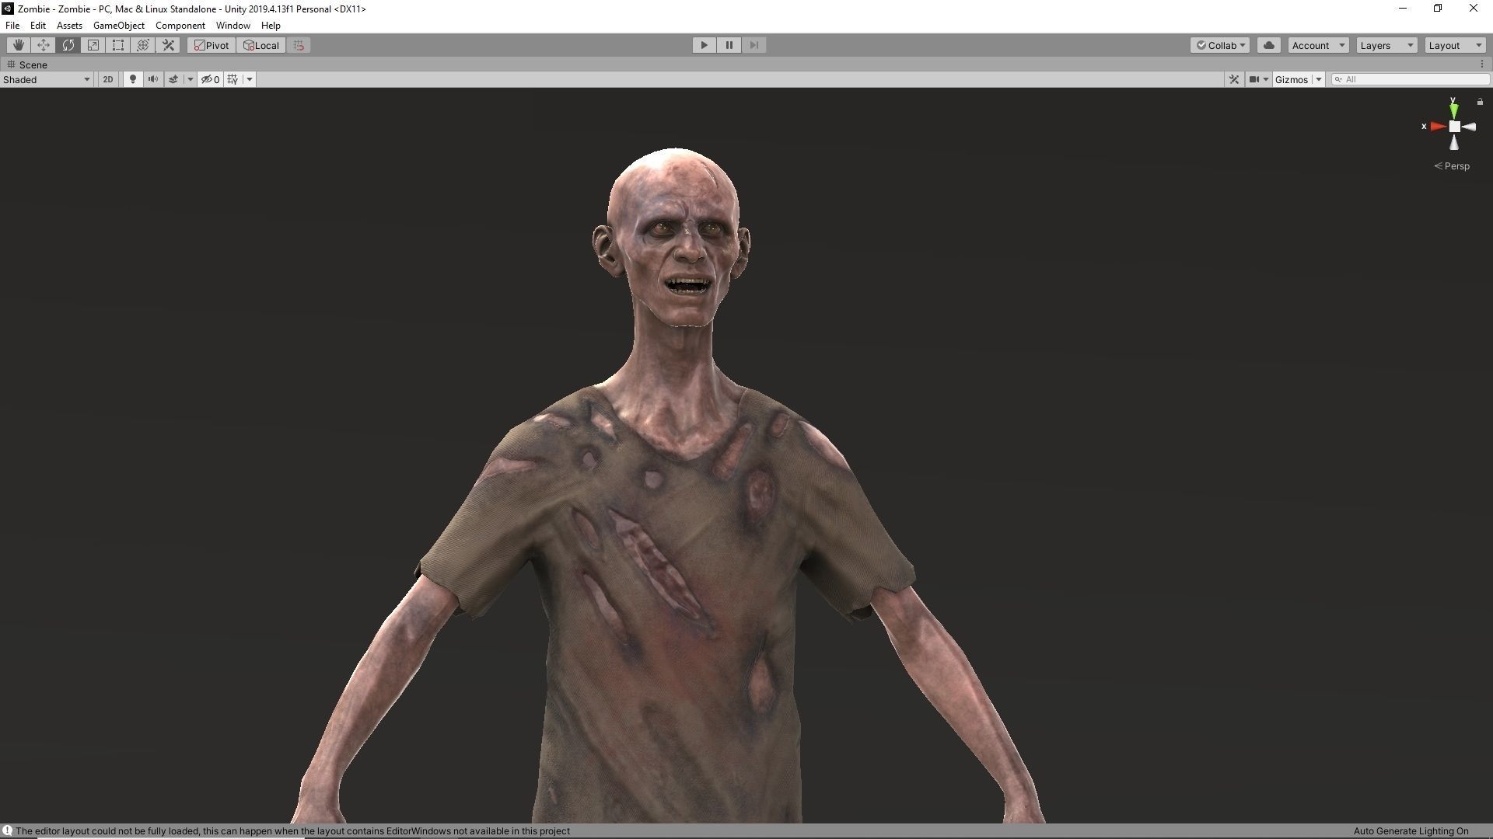Click Auto Generate Lighting On status
The image size is (1493, 839).
1411,831
